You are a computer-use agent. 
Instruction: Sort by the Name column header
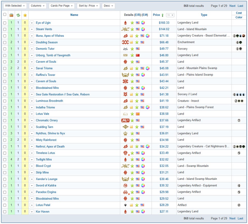[74, 15]
